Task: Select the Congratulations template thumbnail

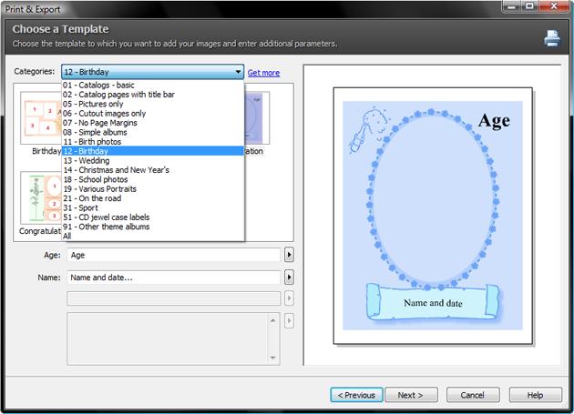Action: (41, 197)
